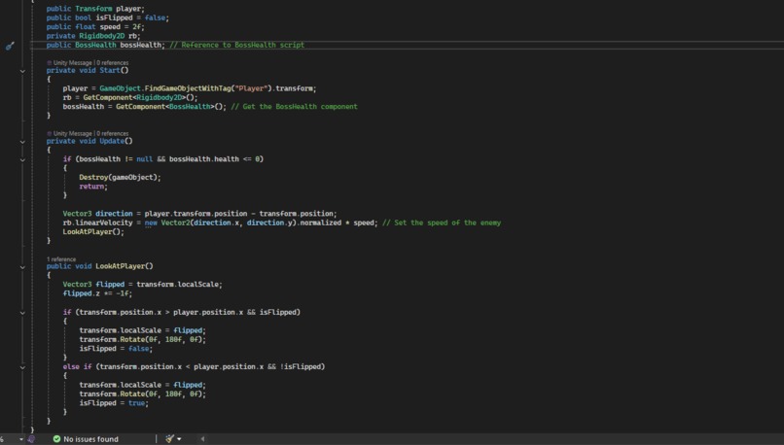Collapse the if isFlipped position block

point(22,313)
